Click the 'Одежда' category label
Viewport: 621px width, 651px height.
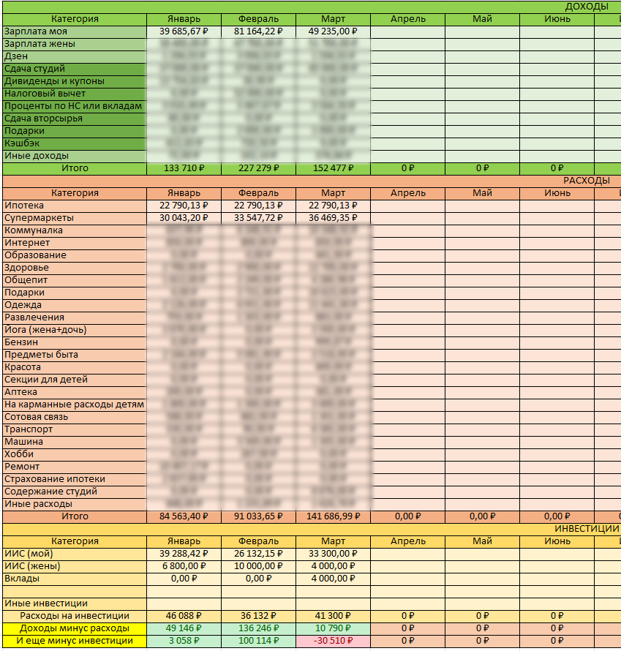(75, 305)
